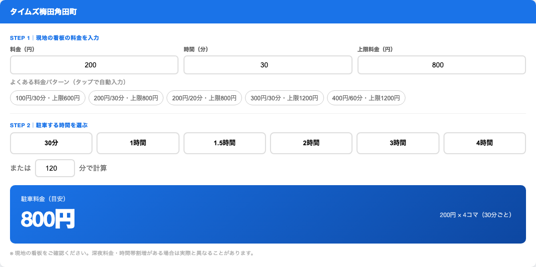This screenshot has height=267, width=536.
Task: Click the タイムズ梅田角田町 header title
Action: [x=43, y=12]
